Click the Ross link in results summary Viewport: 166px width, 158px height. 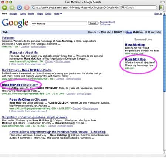(129, 32)
